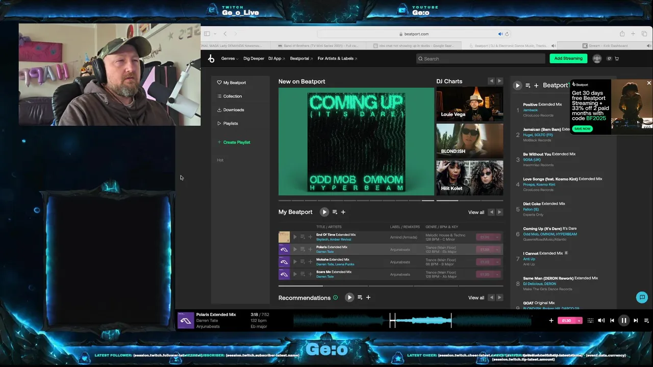The image size is (653, 367).
Task: Open the player price £1.30 dropdown arrow
Action: tap(579, 321)
